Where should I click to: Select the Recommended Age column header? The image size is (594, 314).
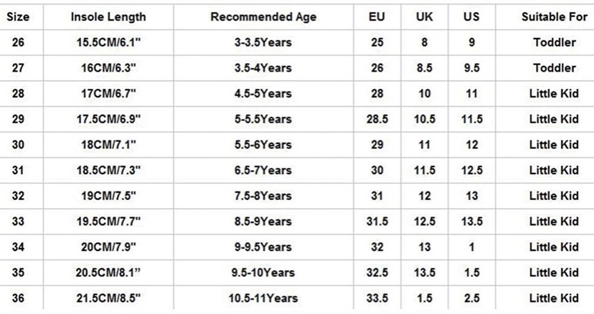tap(263, 17)
